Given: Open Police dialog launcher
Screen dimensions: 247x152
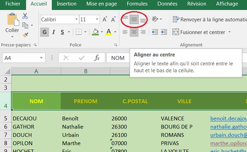Looking at the screenshot, I should point(116,45).
